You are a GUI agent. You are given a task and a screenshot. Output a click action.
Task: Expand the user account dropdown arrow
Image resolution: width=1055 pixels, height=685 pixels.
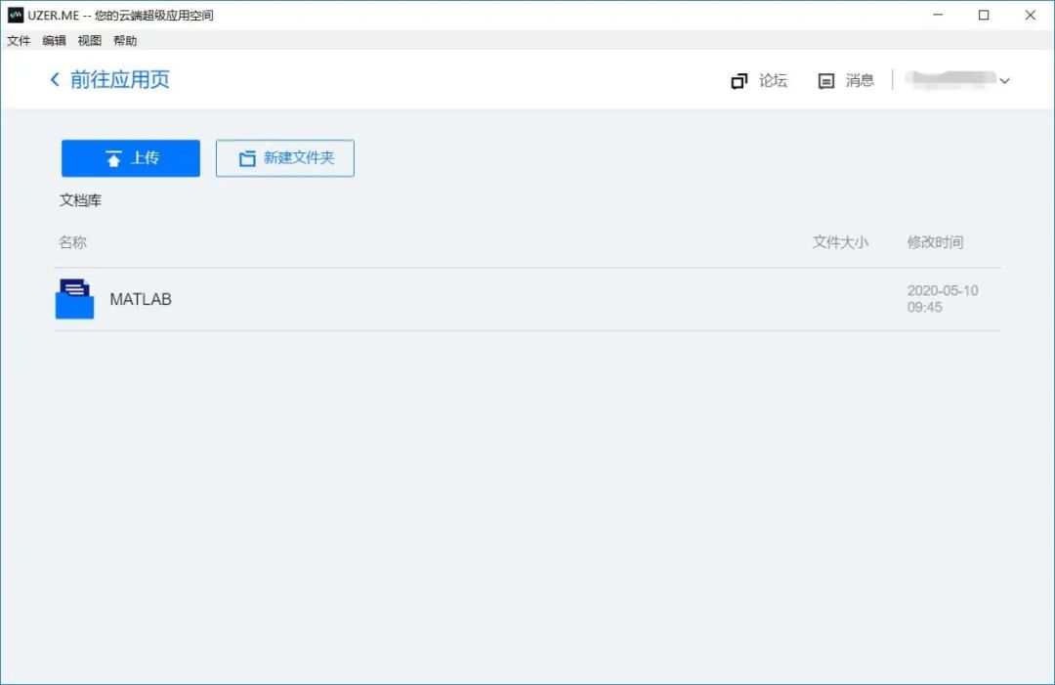coord(1004,81)
